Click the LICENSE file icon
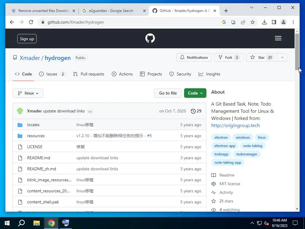Screen dimensions: 305x229 pyautogui.click(x=20, y=147)
